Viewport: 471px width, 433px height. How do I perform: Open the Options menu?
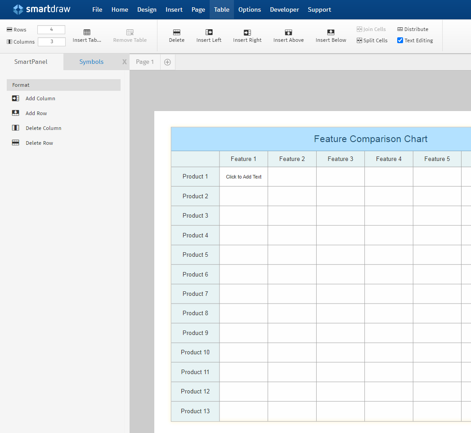pos(249,9)
